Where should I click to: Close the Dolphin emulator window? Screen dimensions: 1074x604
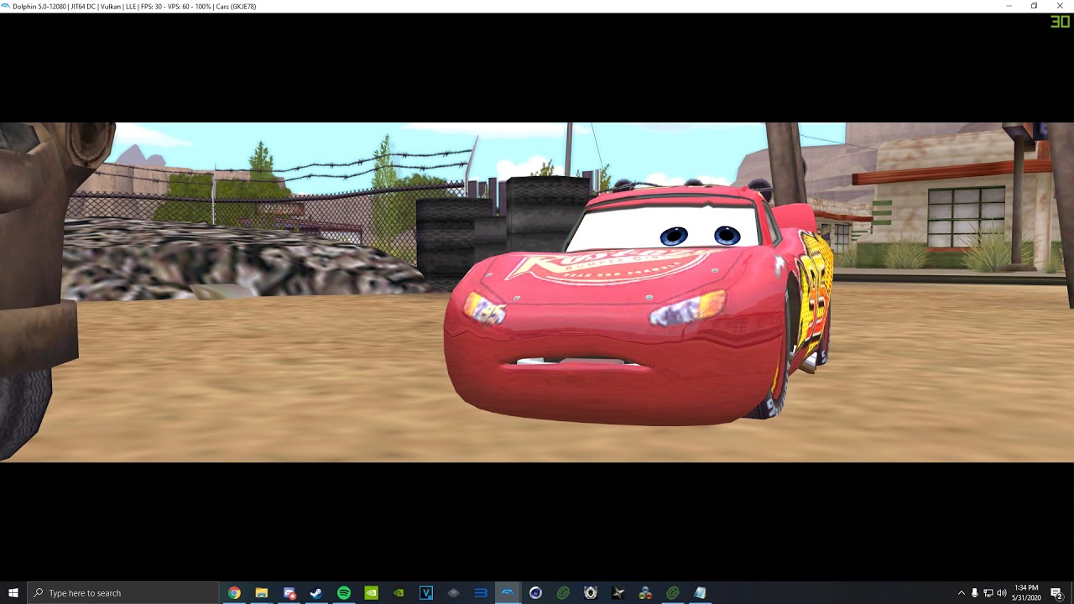point(1060,6)
